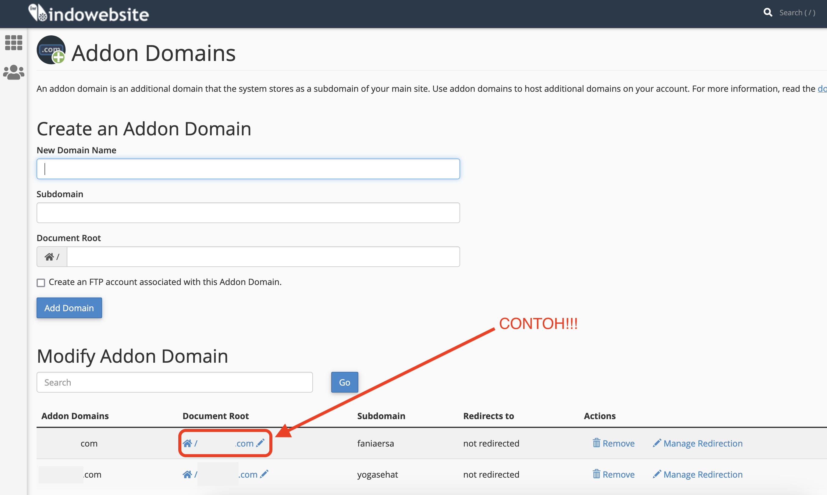Click the indowebsite logo

[x=89, y=14]
